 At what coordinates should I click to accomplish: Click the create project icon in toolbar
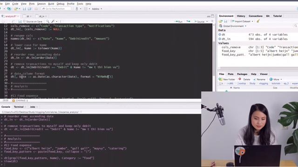click(x=9, y=9)
